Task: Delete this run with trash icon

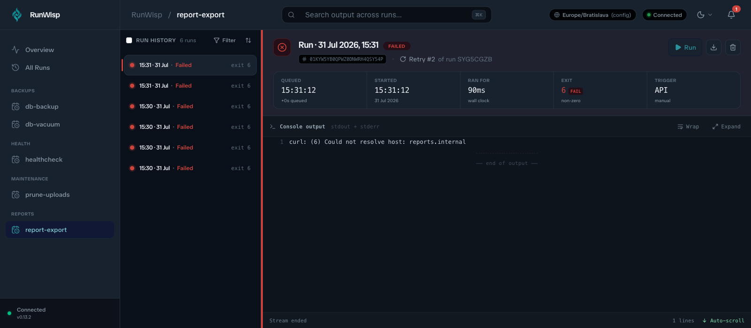Action: pyautogui.click(x=733, y=47)
